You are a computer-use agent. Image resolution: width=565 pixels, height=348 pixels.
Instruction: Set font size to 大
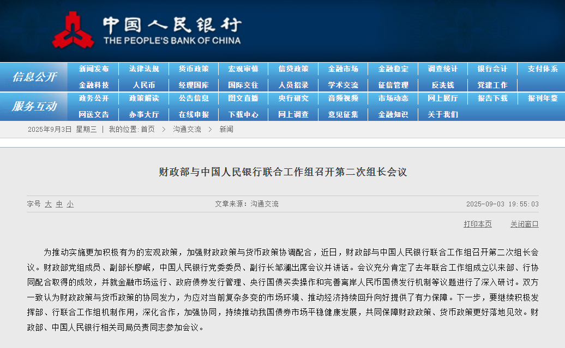(x=49, y=204)
